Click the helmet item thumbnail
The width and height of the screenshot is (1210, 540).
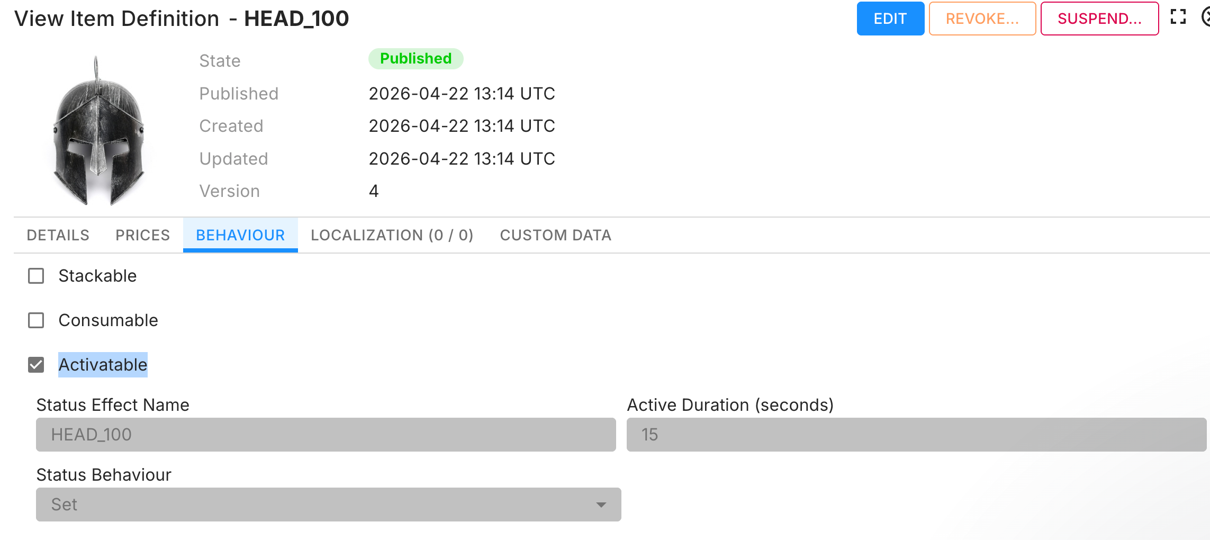click(x=98, y=130)
